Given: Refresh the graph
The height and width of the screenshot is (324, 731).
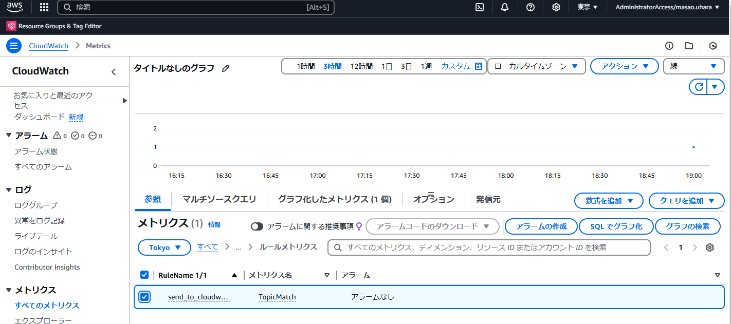Looking at the screenshot, I should pyautogui.click(x=699, y=87).
